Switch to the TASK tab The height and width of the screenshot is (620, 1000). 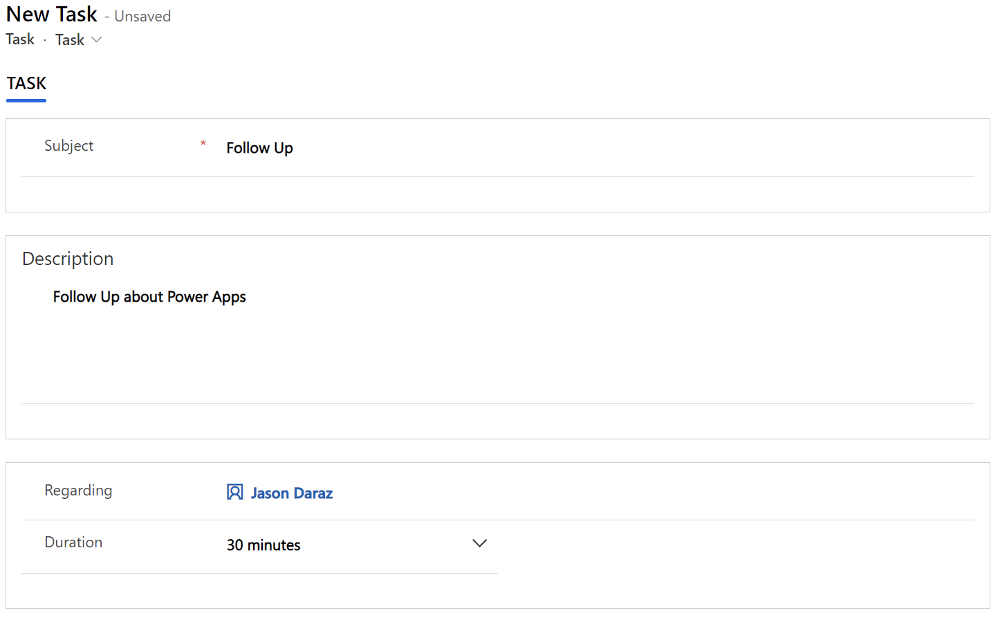(x=26, y=84)
